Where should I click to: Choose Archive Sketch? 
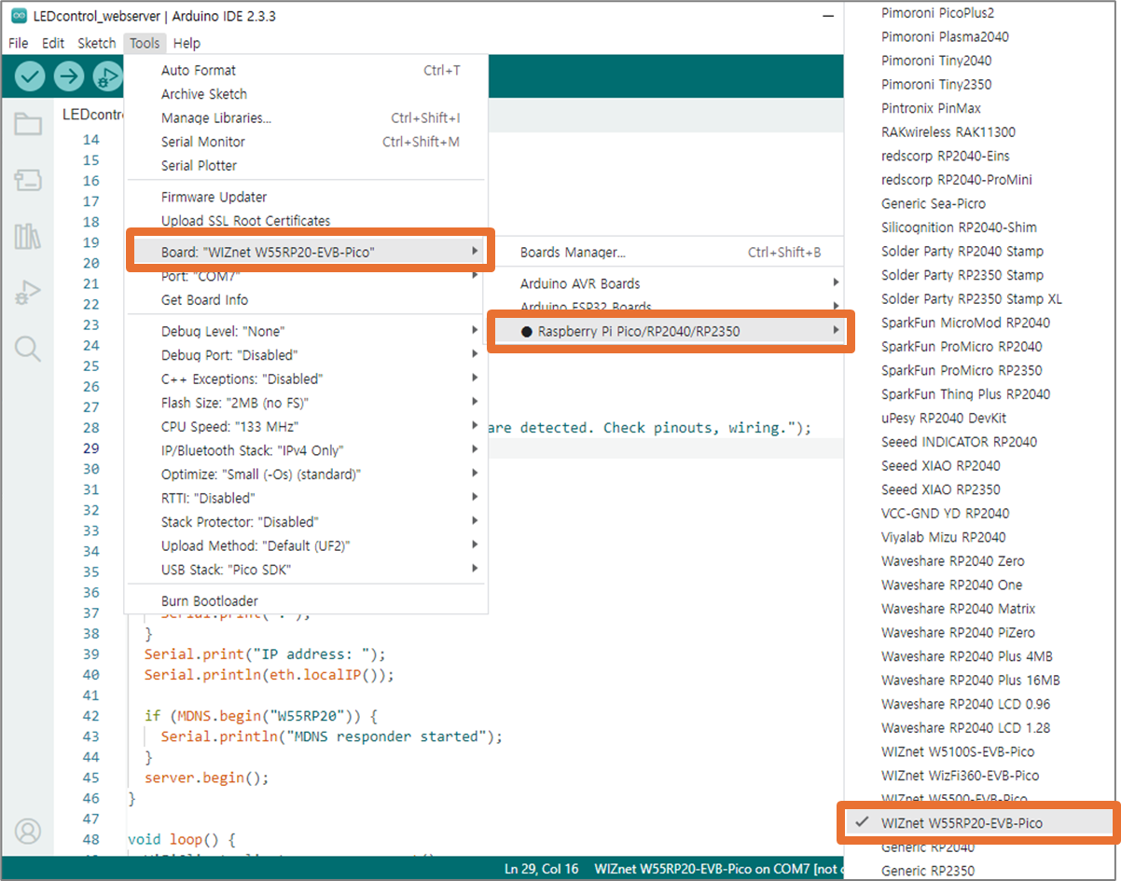306,94
